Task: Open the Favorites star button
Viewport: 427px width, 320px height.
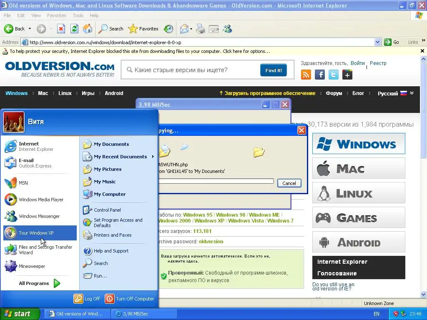Action: (x=143, y=29)
